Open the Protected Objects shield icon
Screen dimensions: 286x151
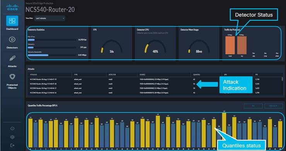(12, 77)
